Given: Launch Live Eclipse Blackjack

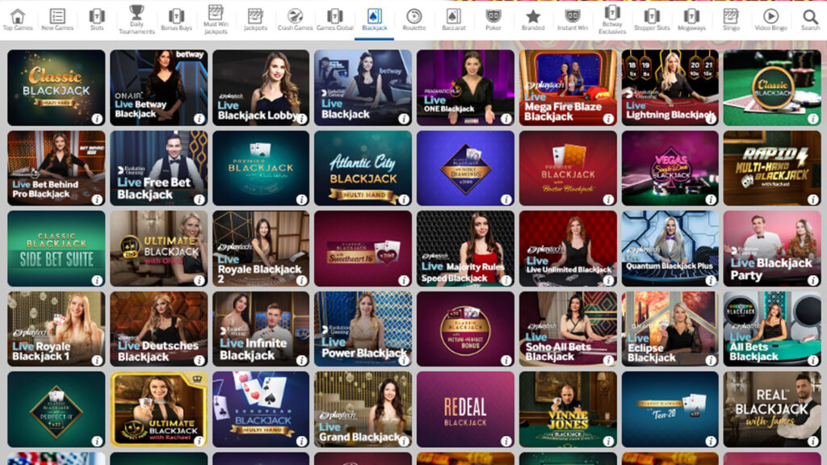Looking at the screenshot, I should pyautogui.click(x=670, y=329).
